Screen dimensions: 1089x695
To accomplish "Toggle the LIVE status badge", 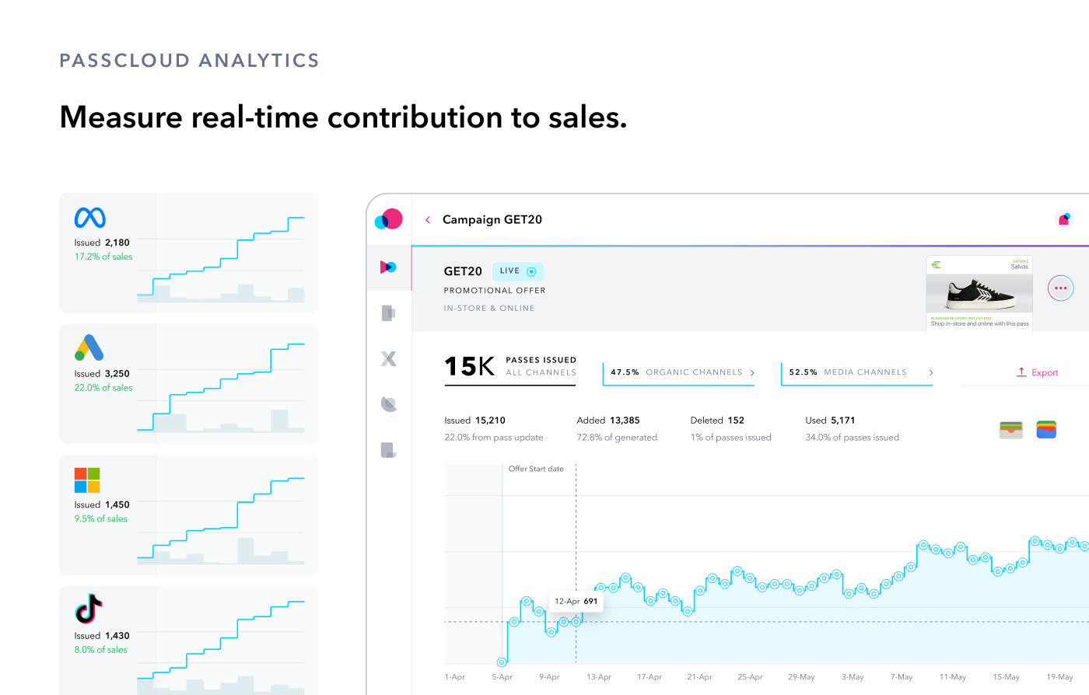I will pos(518,271).
